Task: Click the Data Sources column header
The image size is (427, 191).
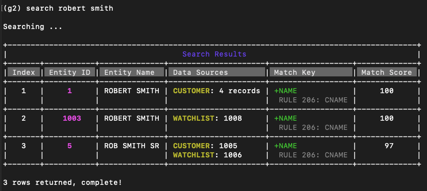Action: [217, 72]
